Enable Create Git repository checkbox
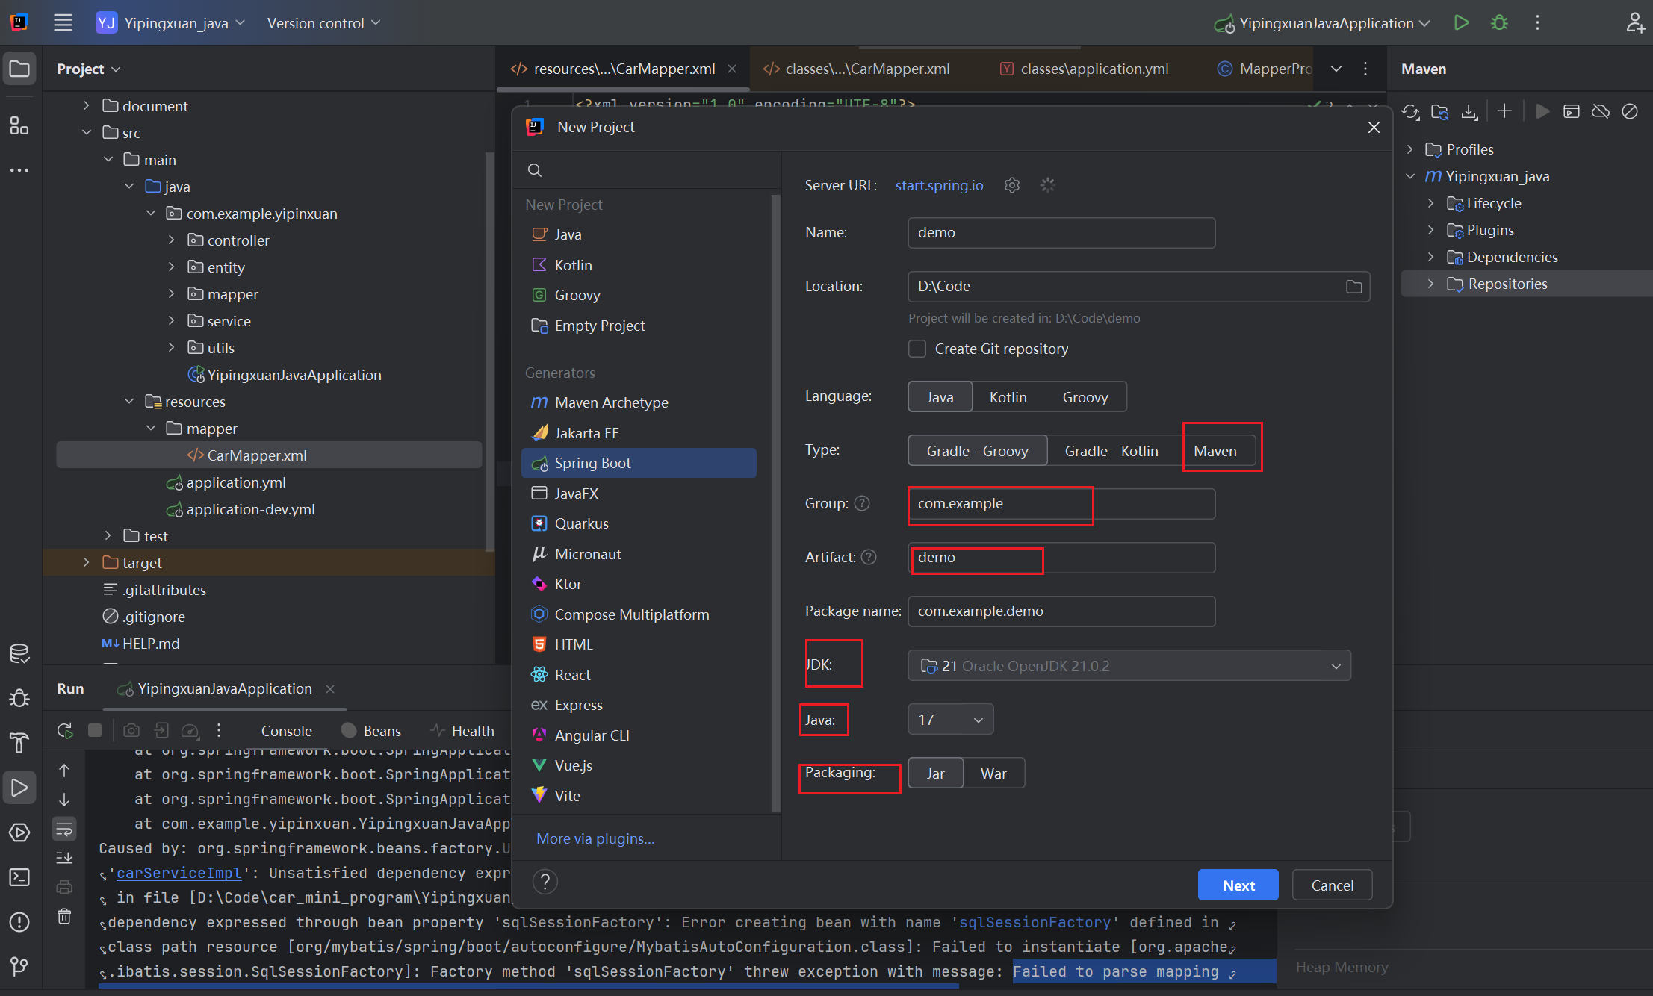Image resolution: width=1653 pixels, height=996 pixels. (917, 349)
